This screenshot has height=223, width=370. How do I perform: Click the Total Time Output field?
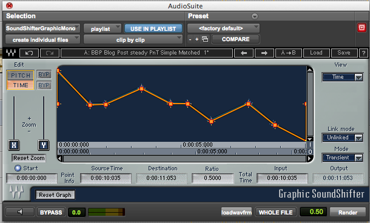(338, 178)
